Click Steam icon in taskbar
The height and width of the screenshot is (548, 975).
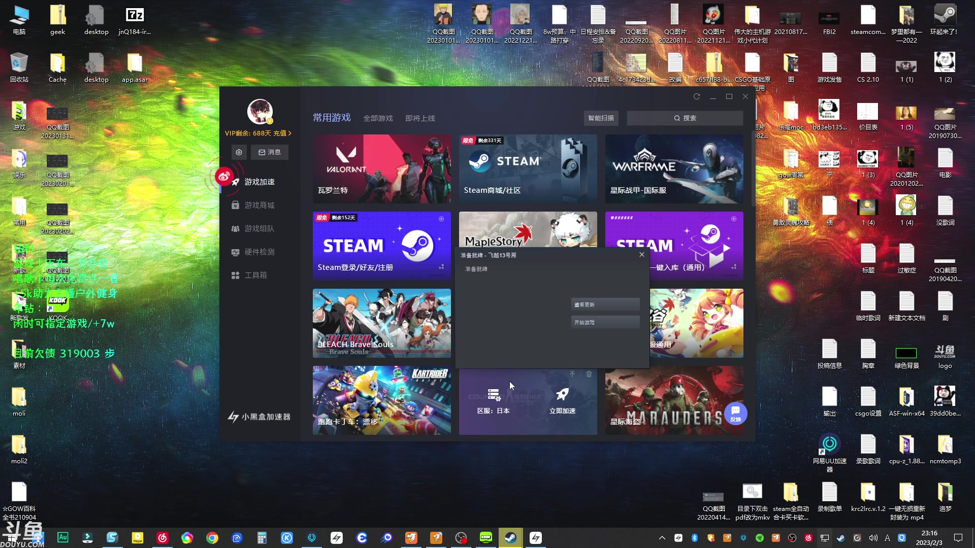pyautogui.click(x=510, y=538)
